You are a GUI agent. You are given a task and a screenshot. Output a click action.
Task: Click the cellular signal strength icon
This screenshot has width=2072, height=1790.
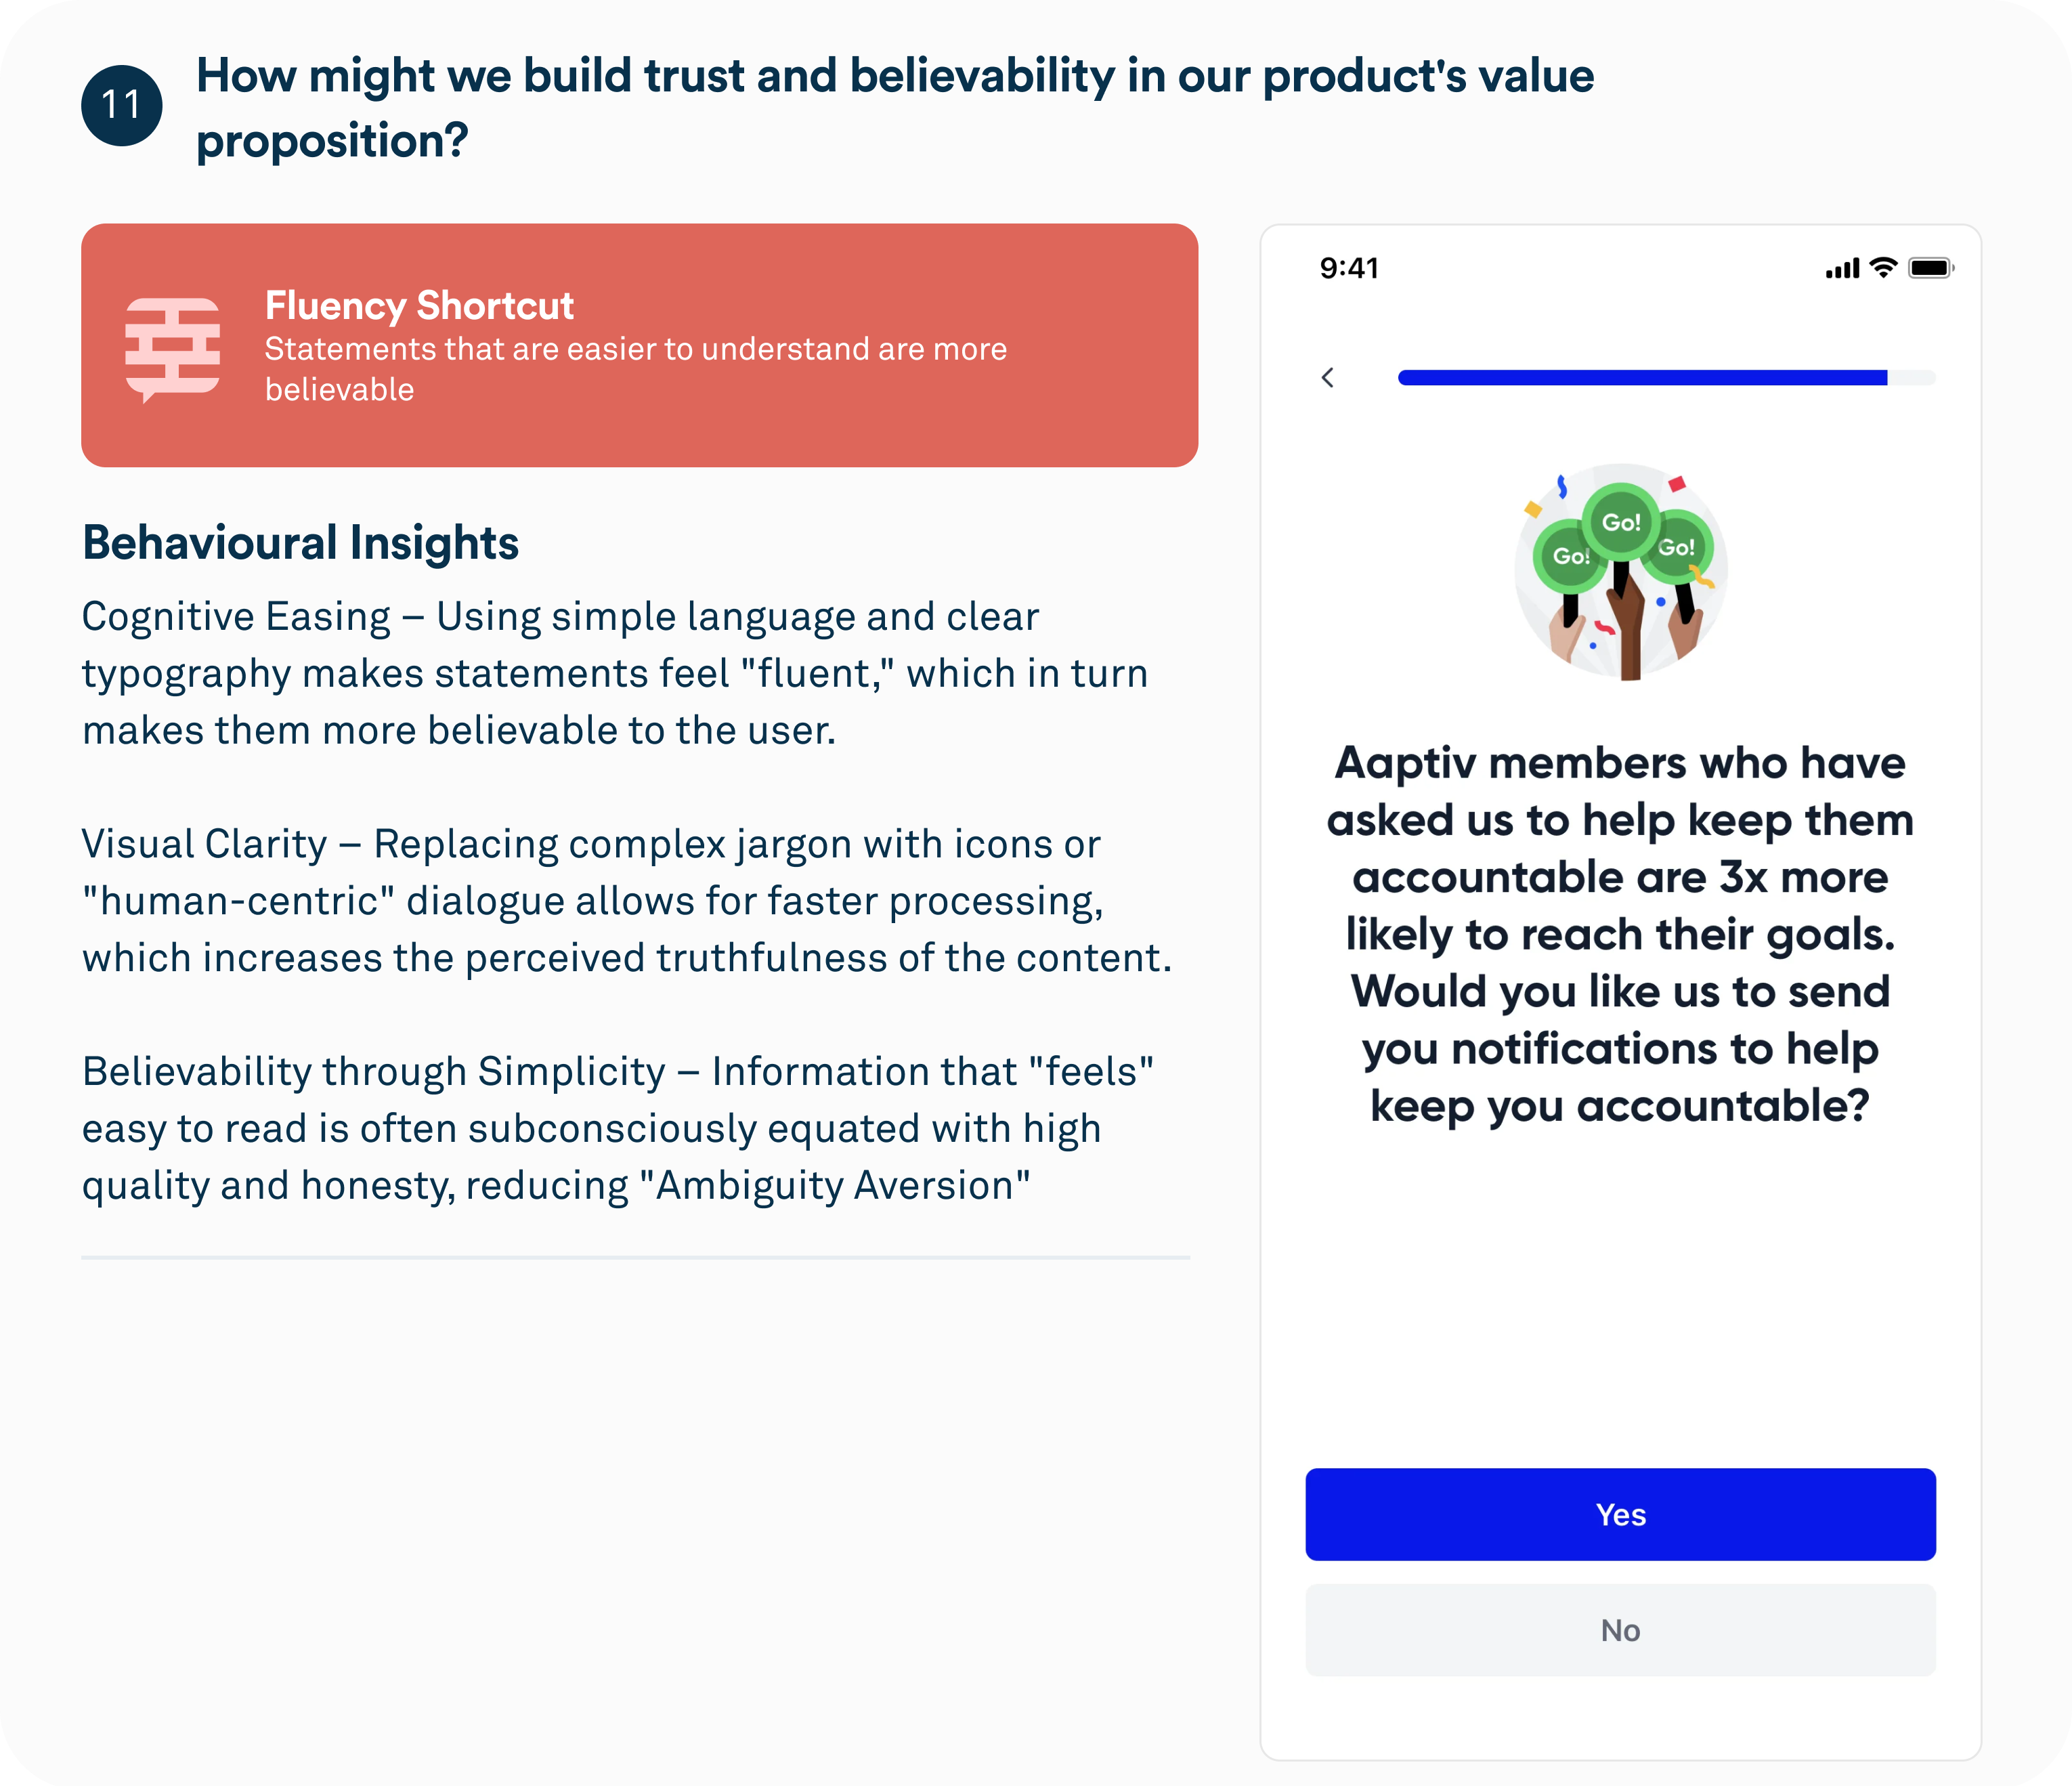1842,268
